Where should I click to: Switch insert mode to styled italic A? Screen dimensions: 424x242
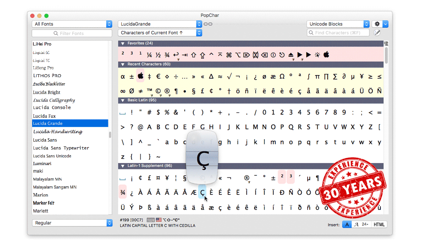[356, 225]
